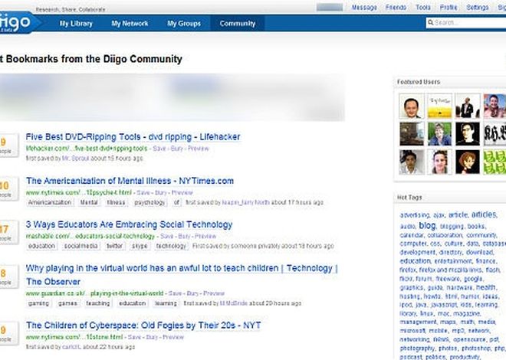Click the 'socialmedia' tag
This screenshot has height=360, width=506.
pyautogui.click(x=81, y=246)
